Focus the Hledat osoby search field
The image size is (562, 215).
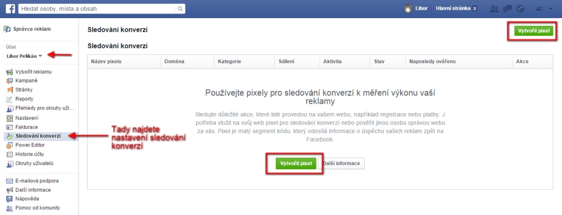(97, 8)
